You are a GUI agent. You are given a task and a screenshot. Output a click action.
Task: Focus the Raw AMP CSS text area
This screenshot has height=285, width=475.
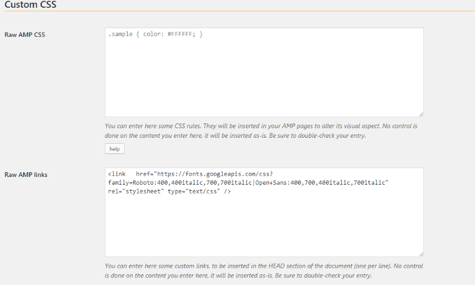(264, 72)
